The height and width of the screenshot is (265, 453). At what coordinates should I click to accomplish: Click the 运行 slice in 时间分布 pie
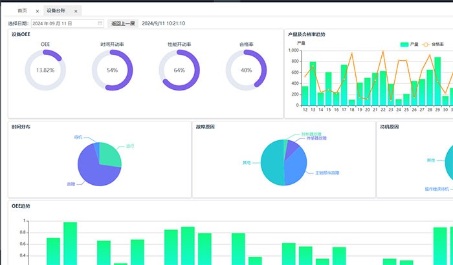[x=110, y=154]
